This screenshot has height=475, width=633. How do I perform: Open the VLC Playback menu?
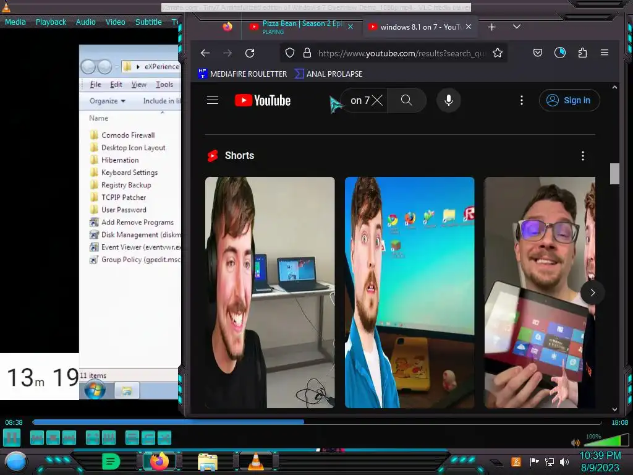[x=51, y=22]
